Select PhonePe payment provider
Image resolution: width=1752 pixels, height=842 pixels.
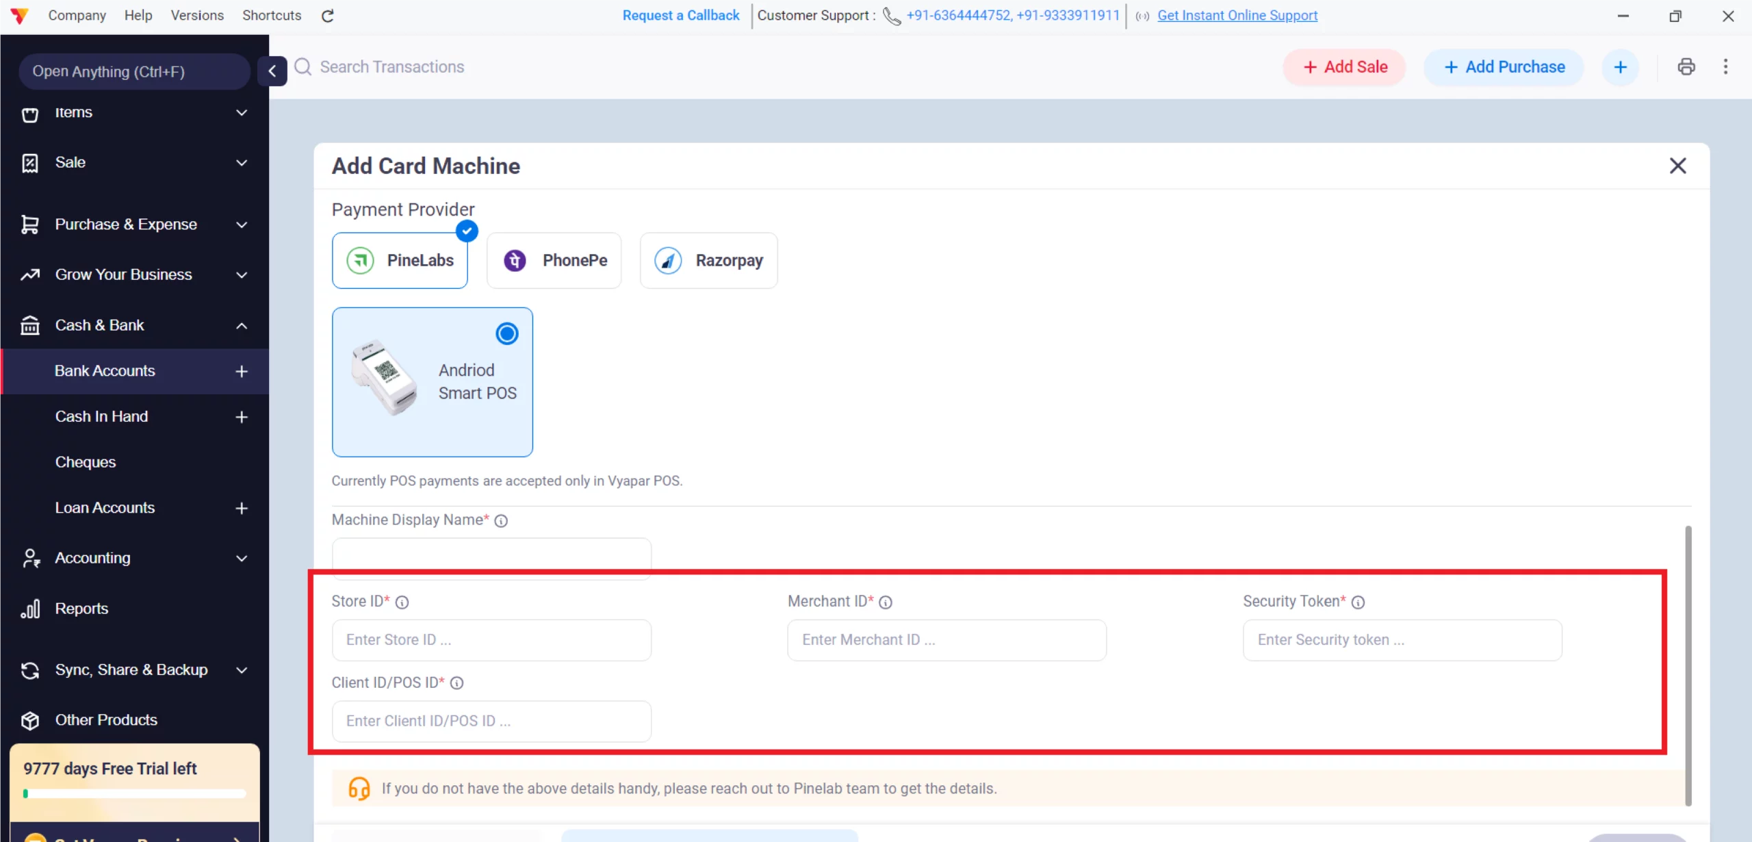554,261
